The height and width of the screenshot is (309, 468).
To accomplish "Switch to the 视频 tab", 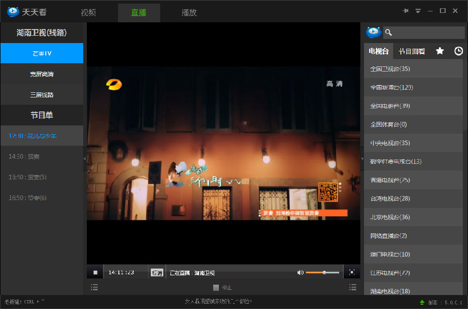I will (88, 12).
